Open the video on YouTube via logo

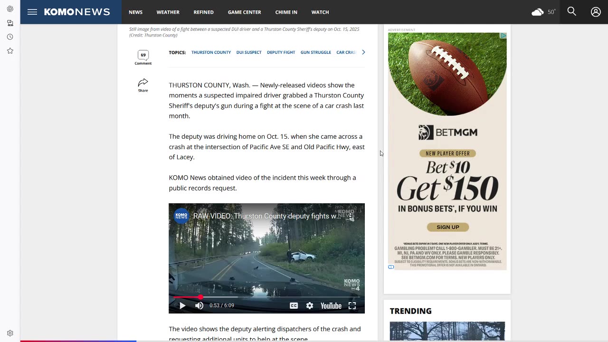[x=331, y=305]
